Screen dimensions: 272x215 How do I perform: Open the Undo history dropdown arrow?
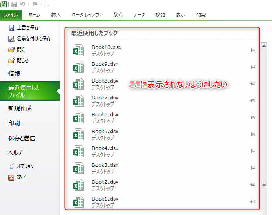pyautogui.click(x=29, y=4)
